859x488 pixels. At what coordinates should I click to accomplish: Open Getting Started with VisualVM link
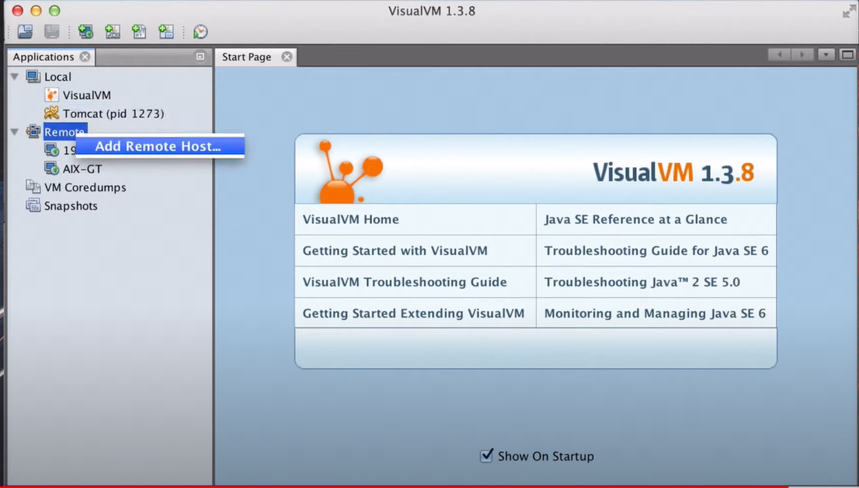[395, 250]
